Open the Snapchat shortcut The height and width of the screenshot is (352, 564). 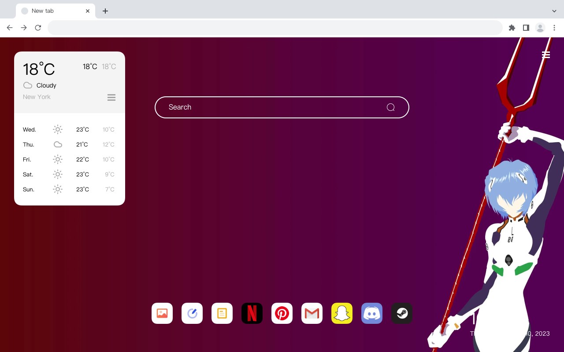pyautogui.click(x=342, y=313)
